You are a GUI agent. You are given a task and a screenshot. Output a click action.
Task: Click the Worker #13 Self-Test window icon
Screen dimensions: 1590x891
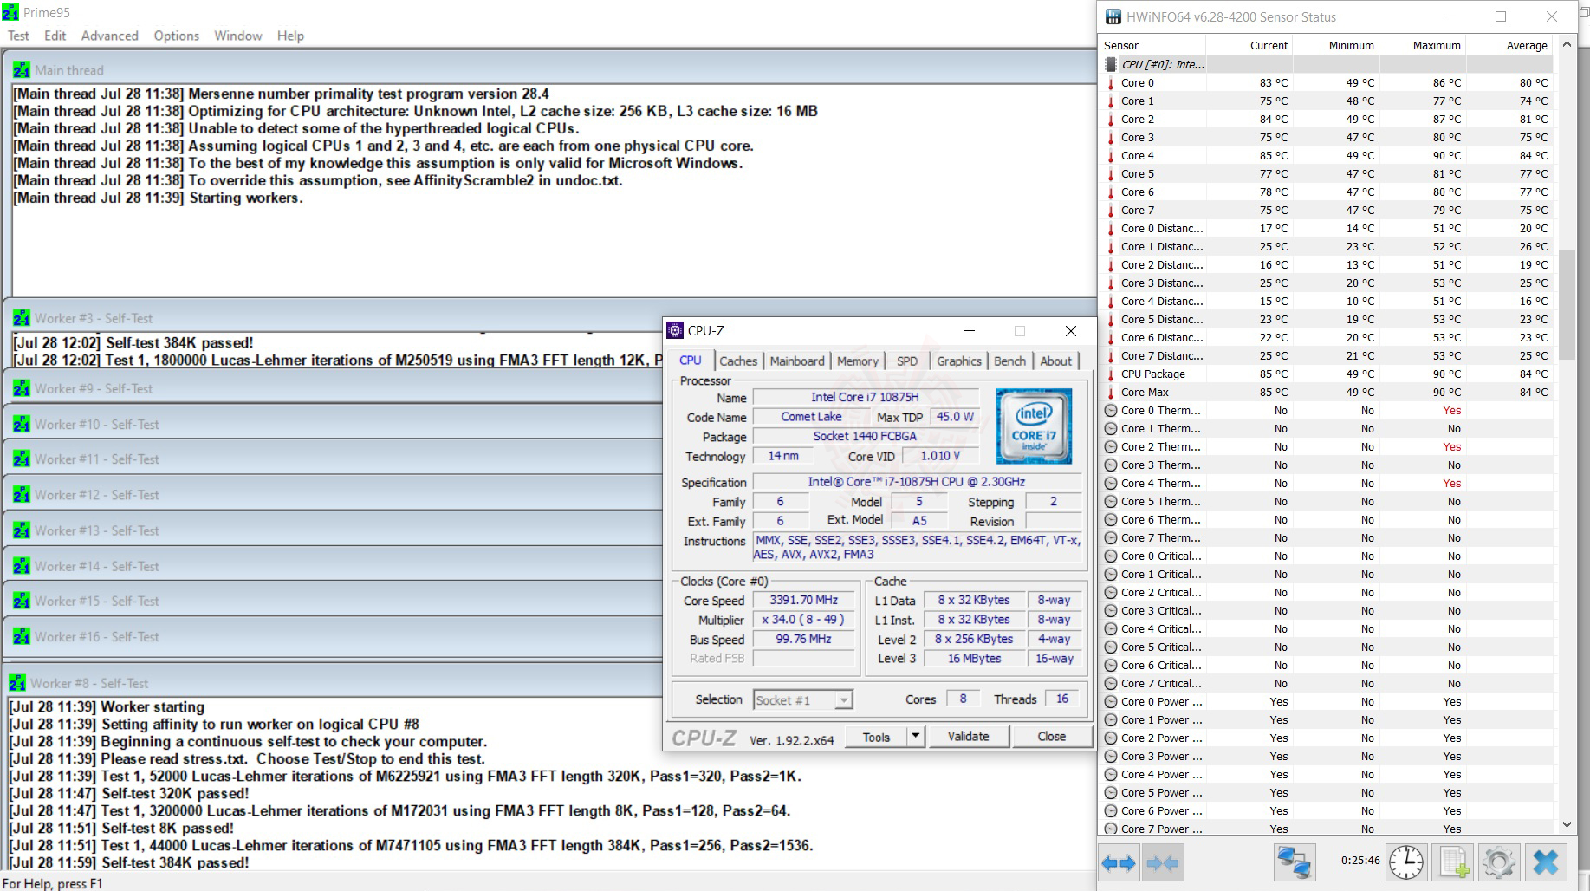point(22,530)
